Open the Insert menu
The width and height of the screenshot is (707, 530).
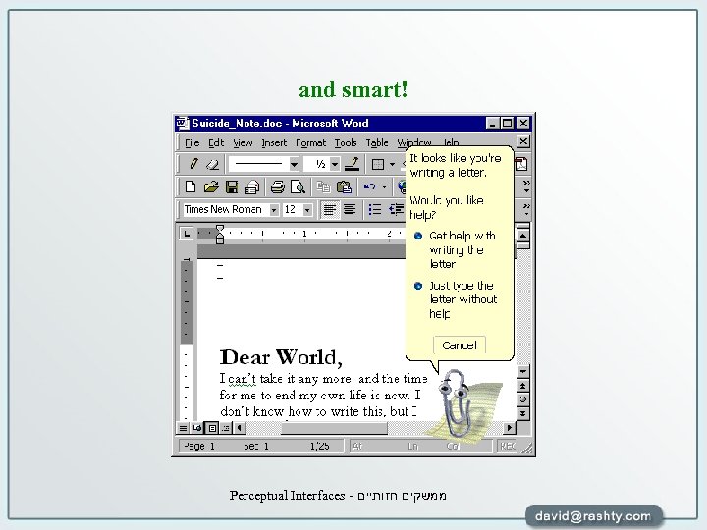(274, 143)
